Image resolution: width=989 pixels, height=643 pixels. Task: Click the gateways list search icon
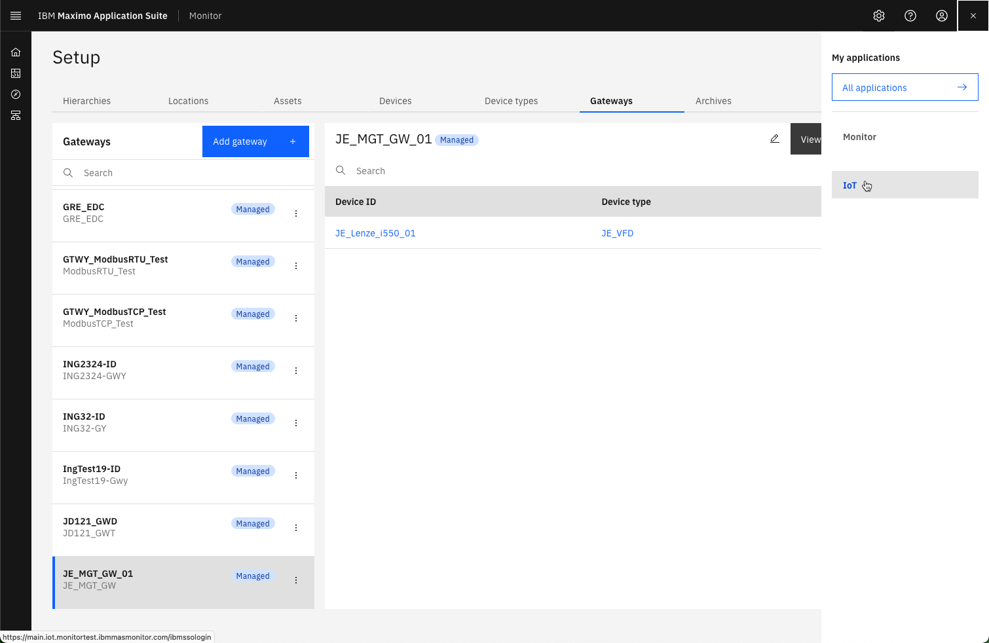[x=68, y=173]
